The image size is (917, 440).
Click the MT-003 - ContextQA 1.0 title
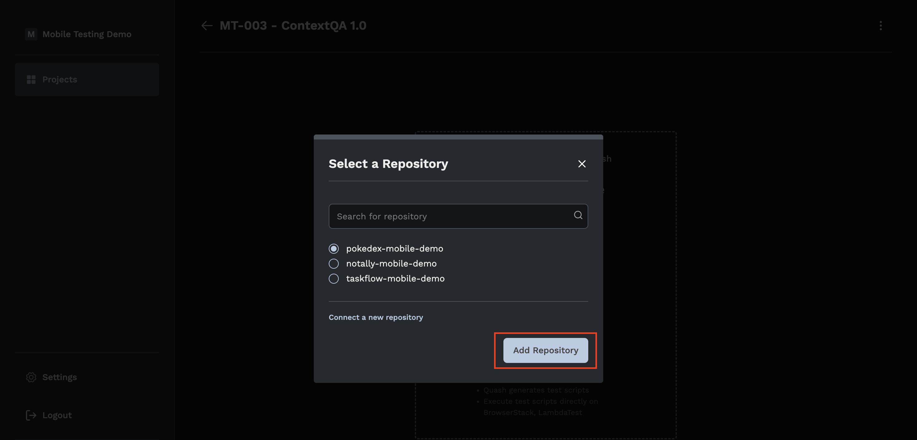click(x=293, y=26)
